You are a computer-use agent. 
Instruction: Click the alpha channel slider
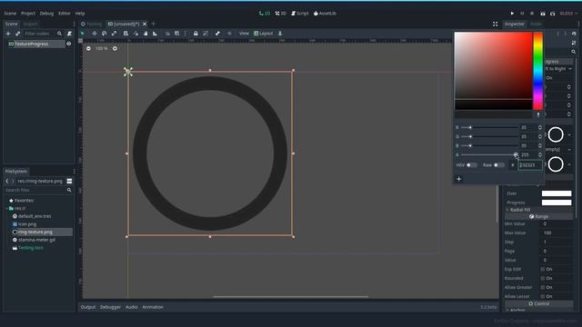(489, 154)
